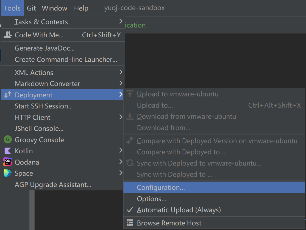Expand the XML Actions submenu arrow
The image size is (306, 230).
click(121, 72)
